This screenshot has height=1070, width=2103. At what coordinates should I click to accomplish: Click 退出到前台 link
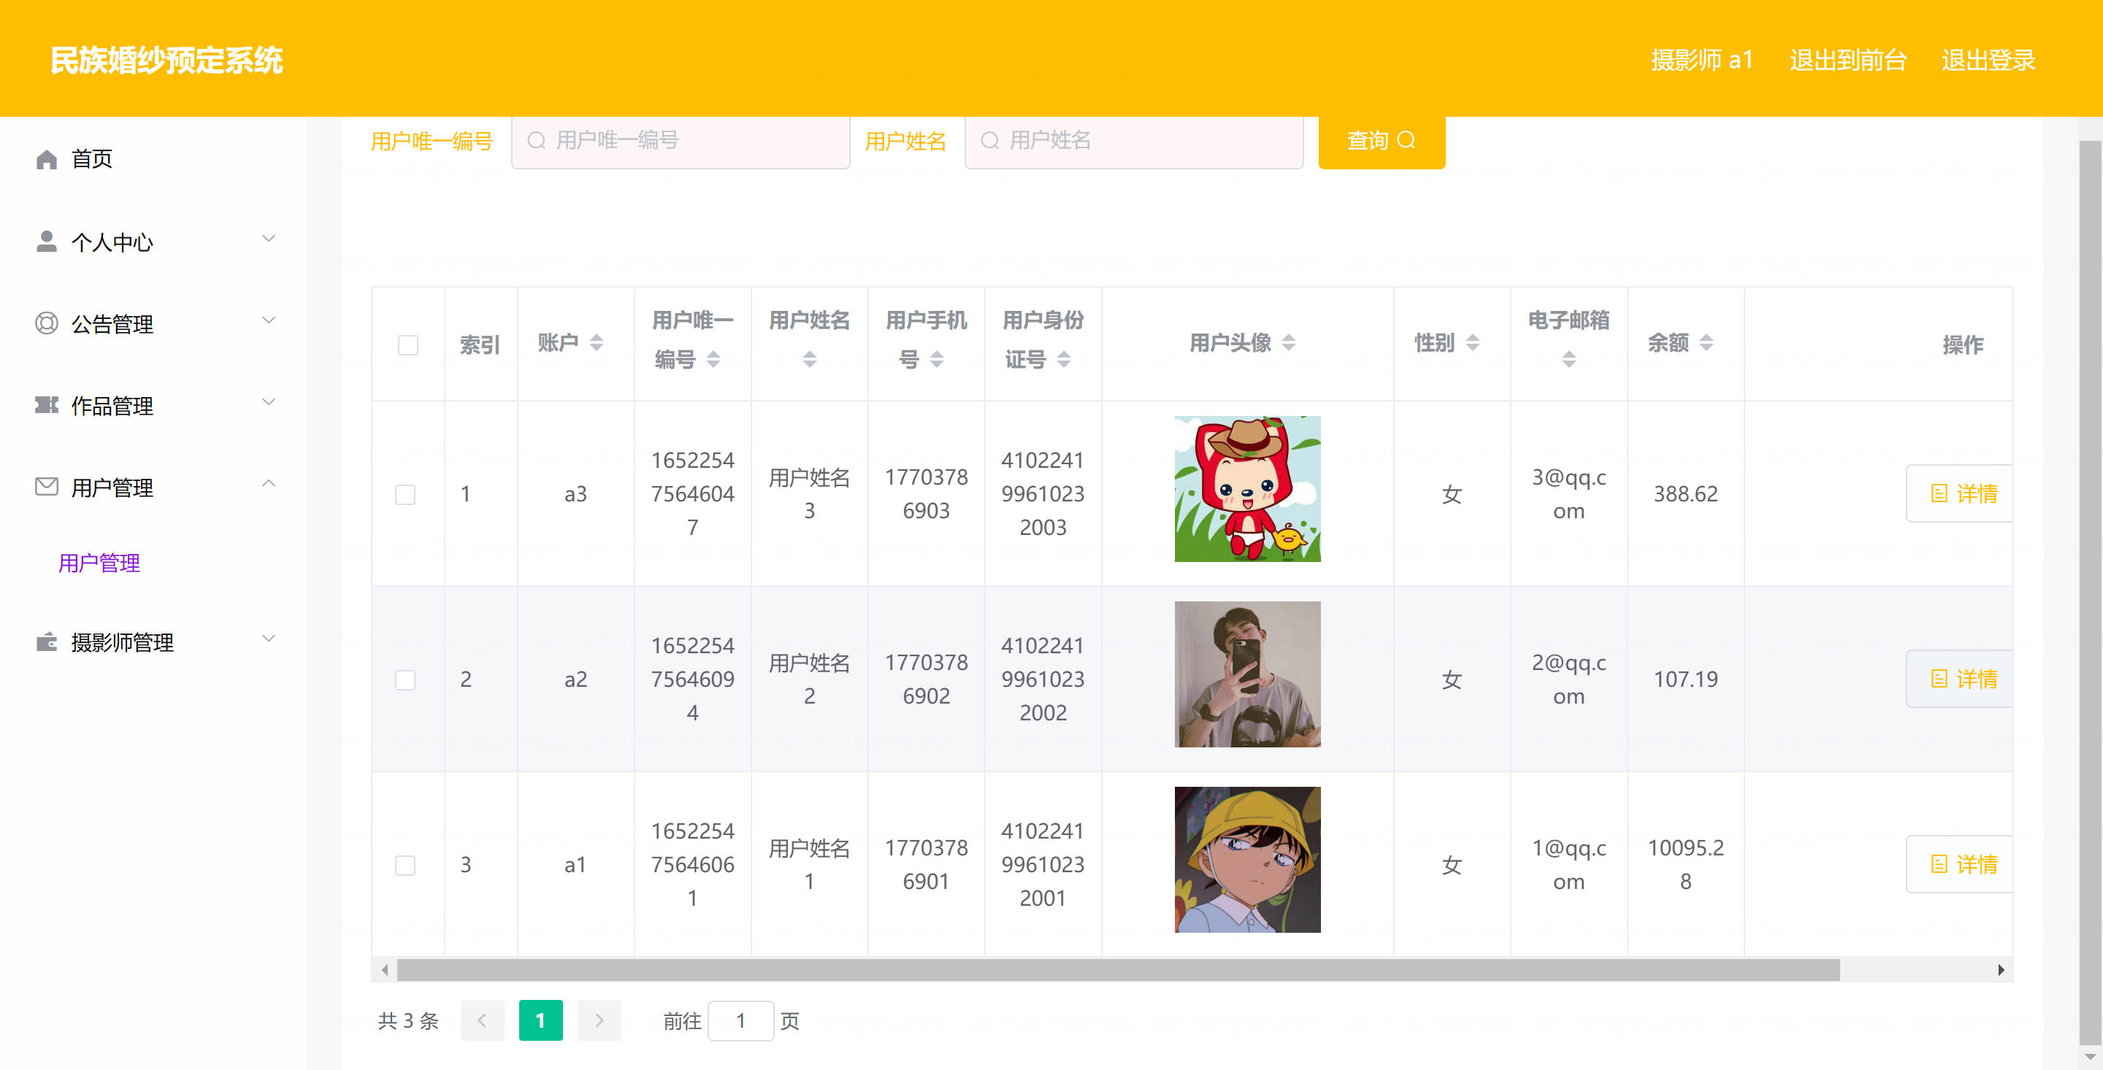[x=1847, y=60]
